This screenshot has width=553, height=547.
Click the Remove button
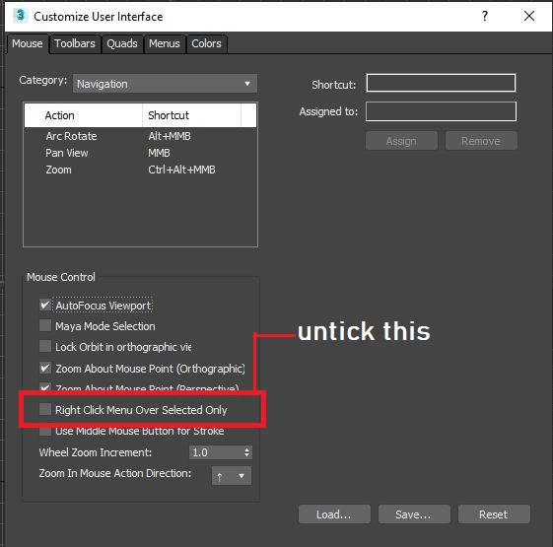(x=481, y=141)
